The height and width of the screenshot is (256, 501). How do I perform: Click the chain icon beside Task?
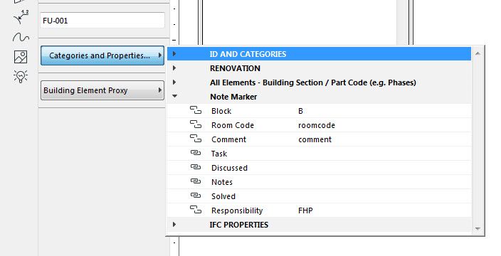196,153
